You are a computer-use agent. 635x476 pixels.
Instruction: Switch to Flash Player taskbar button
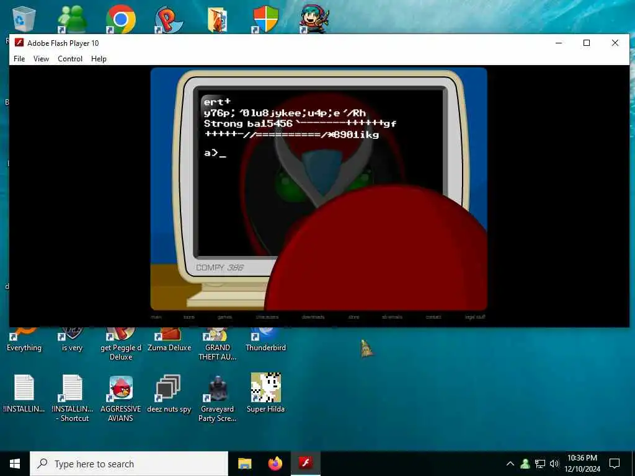pyautogui.click(x=306, y=464)
